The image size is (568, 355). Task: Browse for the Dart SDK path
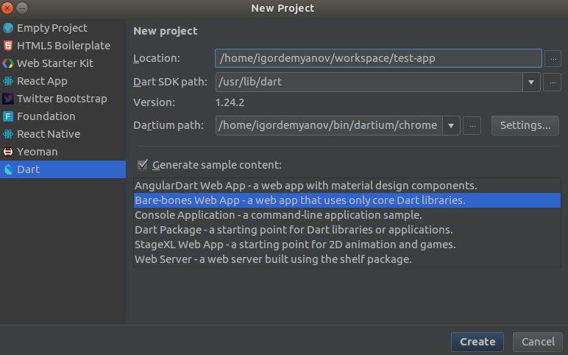click(x=552, y=82)
